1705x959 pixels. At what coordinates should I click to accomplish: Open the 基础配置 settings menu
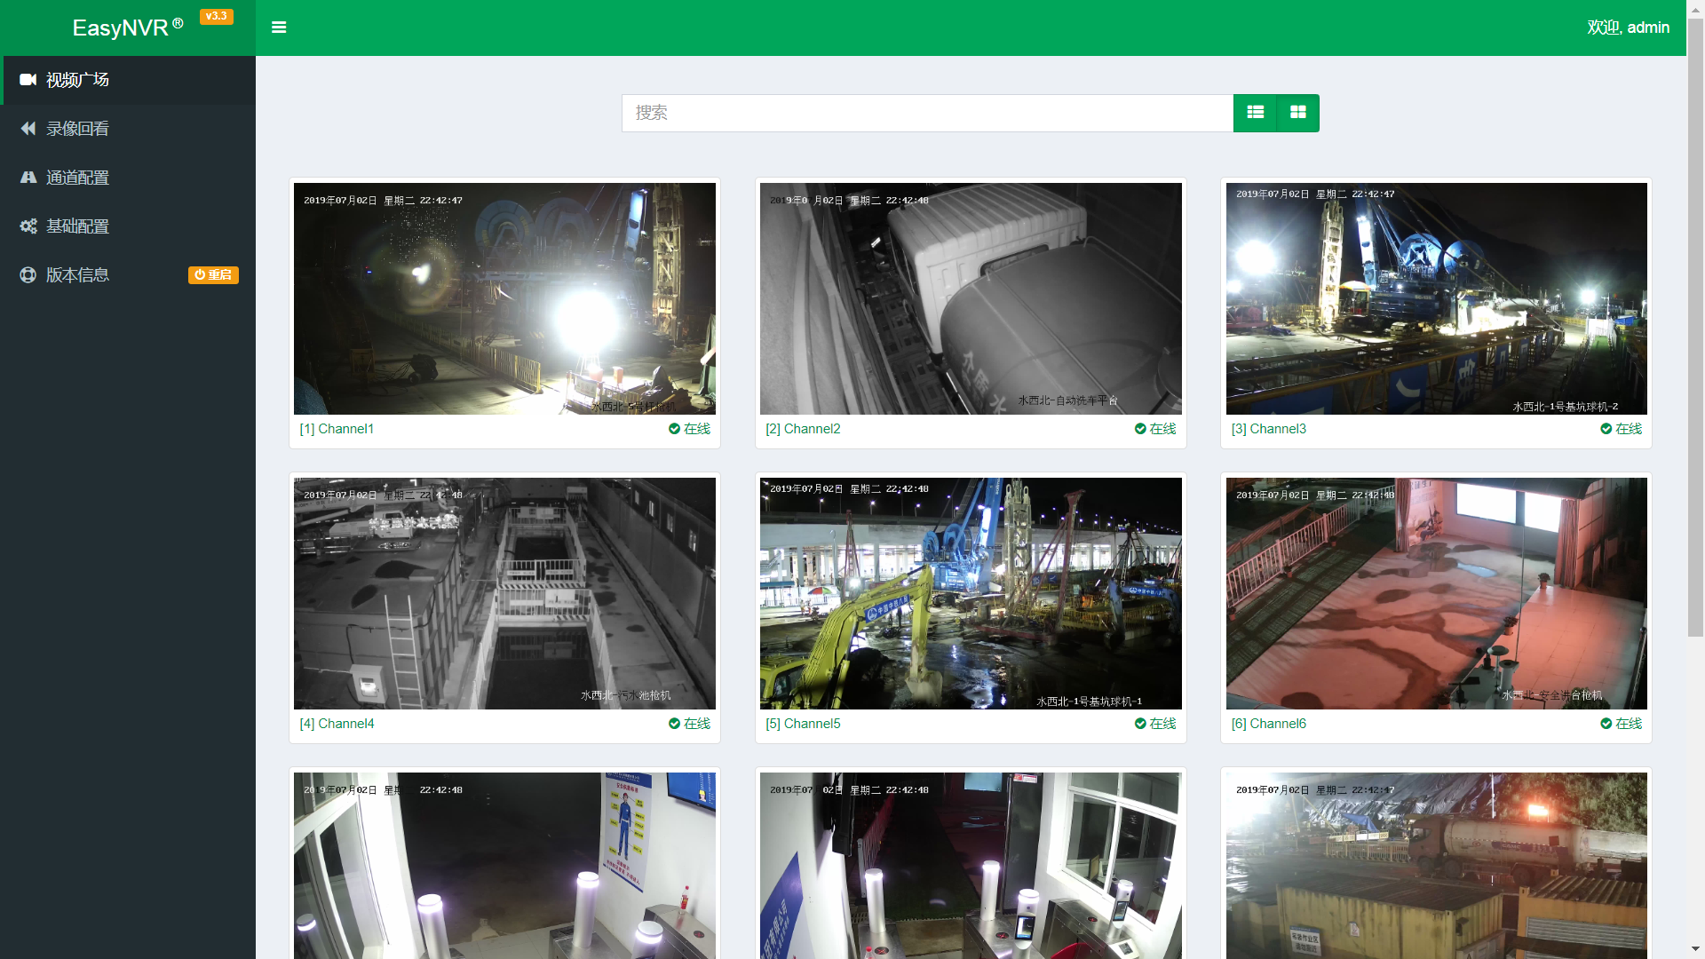pos(77,226)
